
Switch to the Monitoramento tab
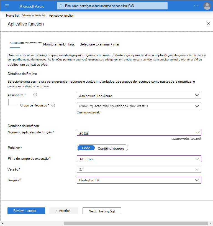coord(54,44)
